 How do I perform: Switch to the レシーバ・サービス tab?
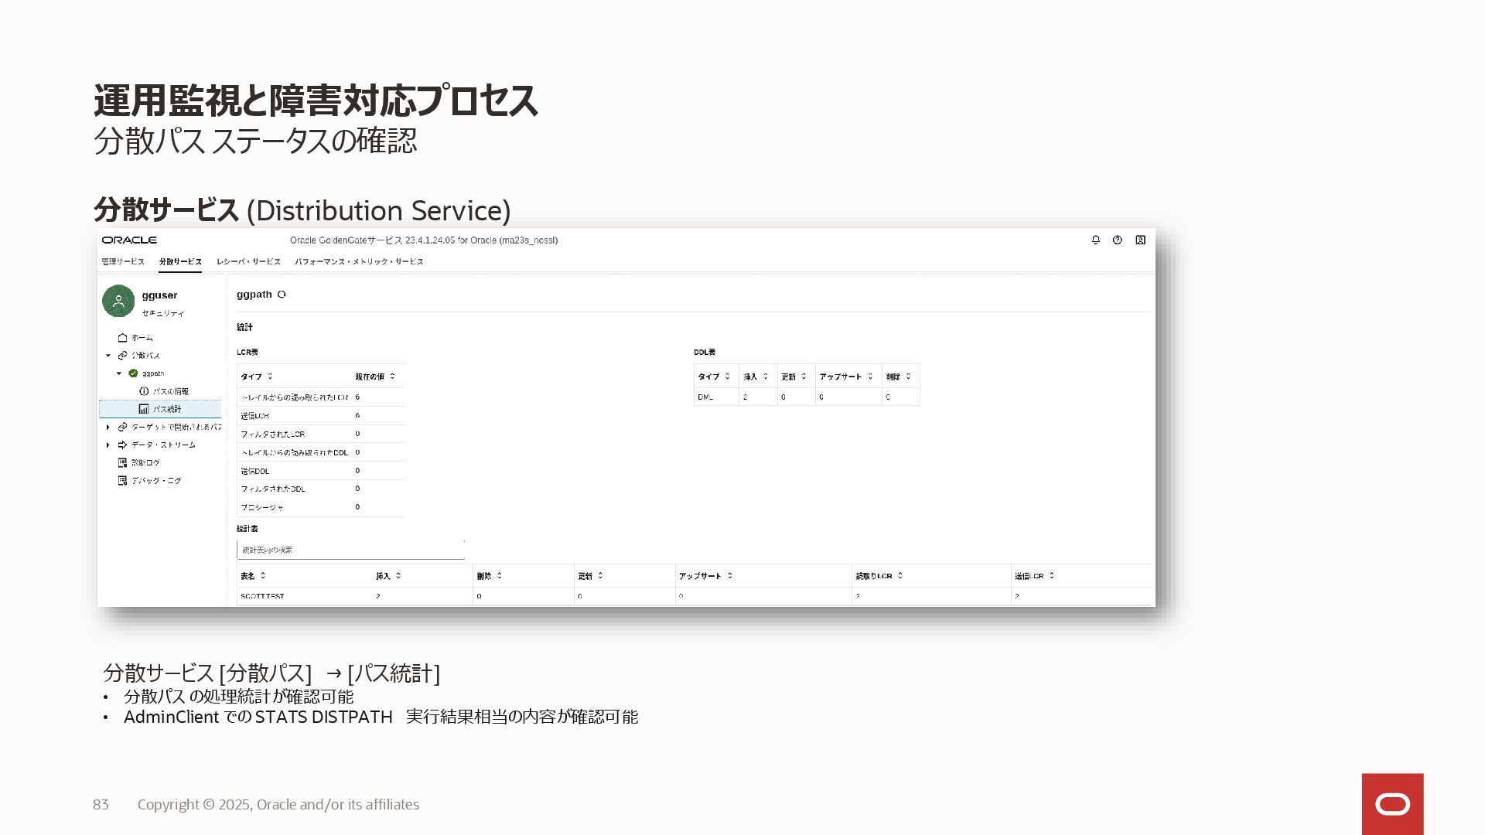pyautogui.click(x=248, y=262)
